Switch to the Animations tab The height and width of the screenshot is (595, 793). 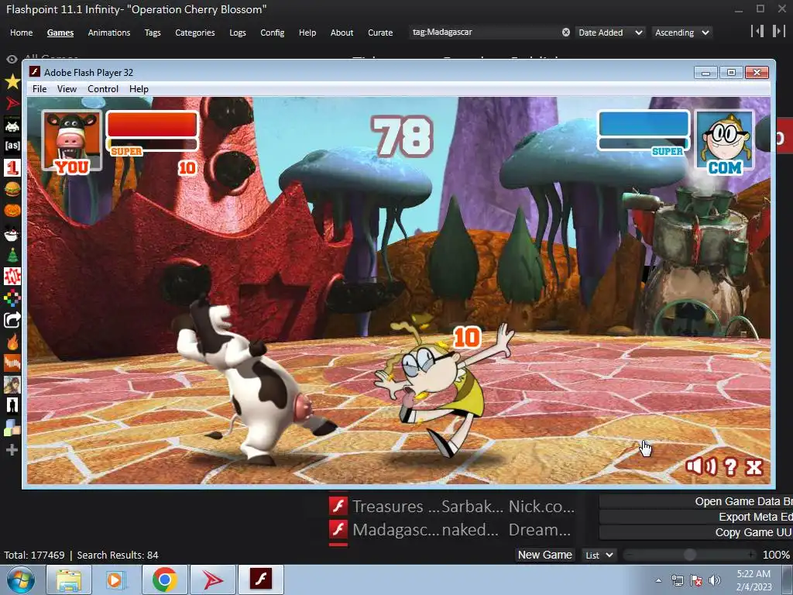click(x=108, y=33)
